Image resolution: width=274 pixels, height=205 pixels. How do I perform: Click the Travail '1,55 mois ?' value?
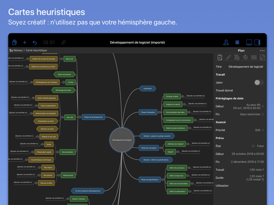point(257,170)
